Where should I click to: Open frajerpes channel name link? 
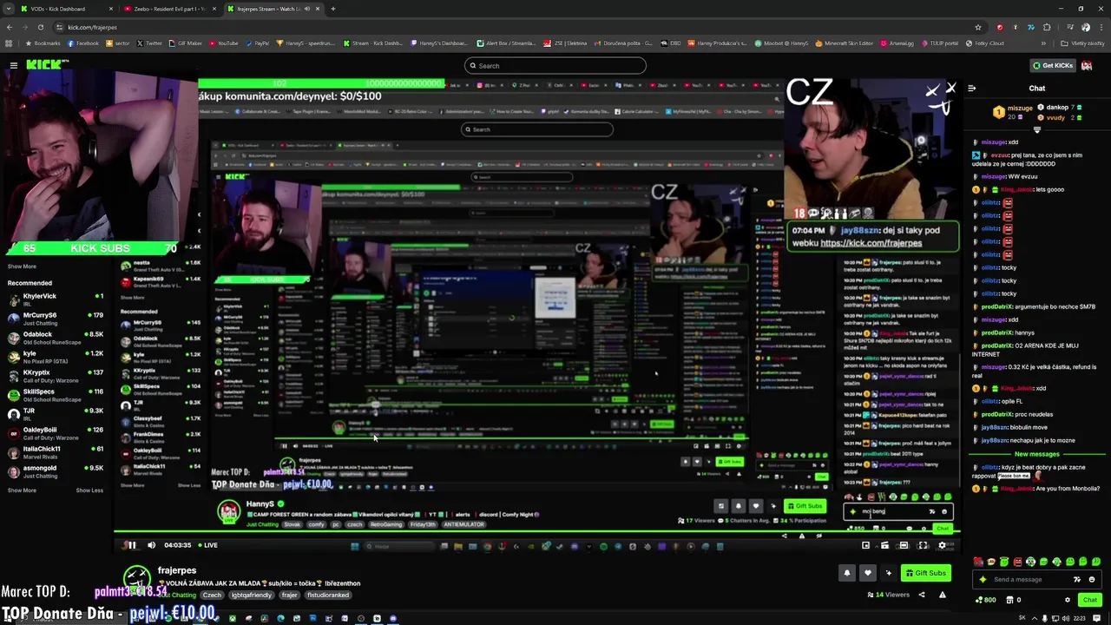click(177, 570)
